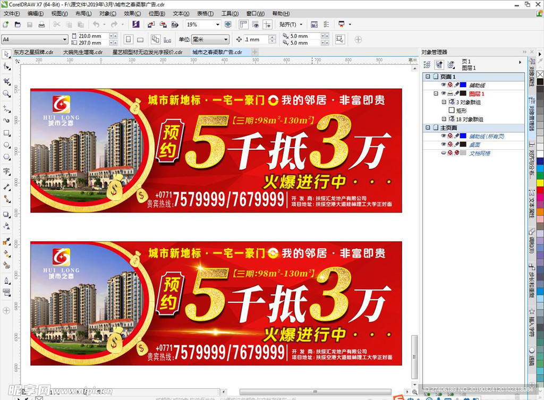The width and height of the screenshot is (544, 400).
Task: Show the 文档网格 layer via eye icon
Action: pos(443,153)
